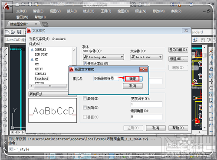The width and height of the screenshot is (217, 160).
Task: Open the big font hztxt.shx dropdown
Action: coord(146,57)
